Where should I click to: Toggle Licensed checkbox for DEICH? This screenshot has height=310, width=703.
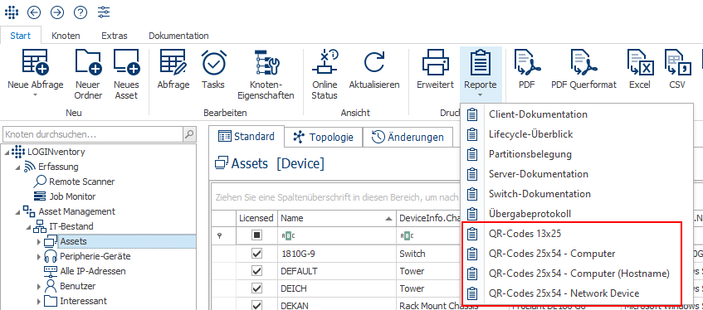[256, 288]
